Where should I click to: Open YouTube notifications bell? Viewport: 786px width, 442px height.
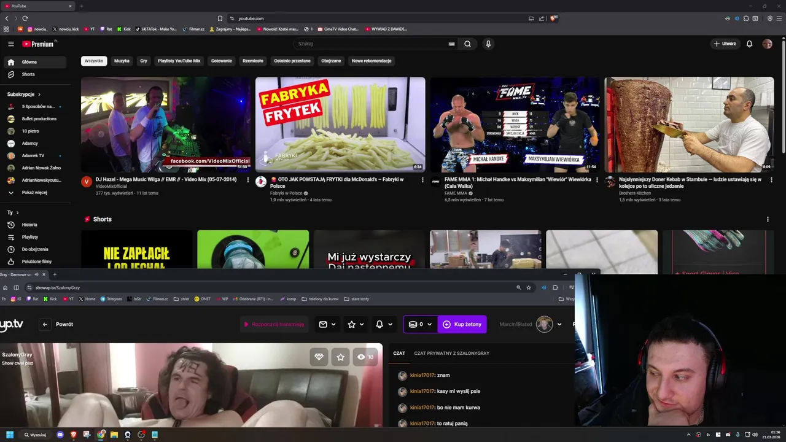pos(749,44)
